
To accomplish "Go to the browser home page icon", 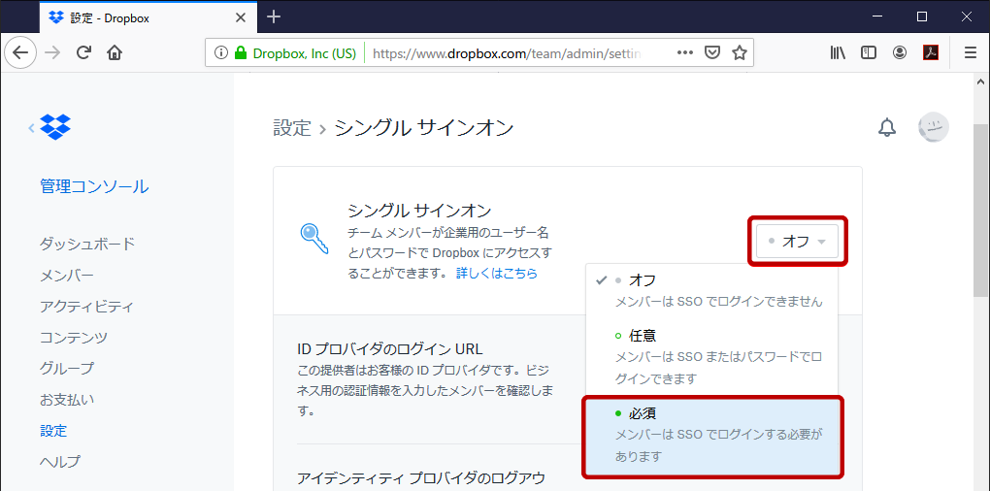I will (x=115, y=53).
